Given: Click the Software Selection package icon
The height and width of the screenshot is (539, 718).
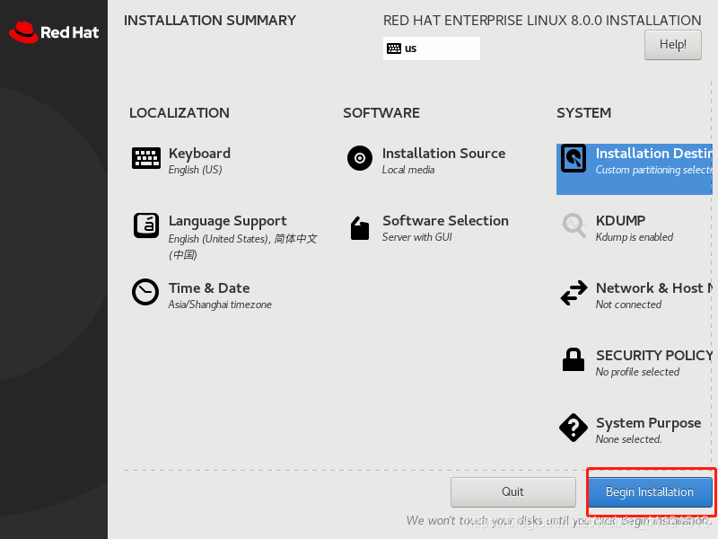Looking at the screenshot, I should point(360,228).
